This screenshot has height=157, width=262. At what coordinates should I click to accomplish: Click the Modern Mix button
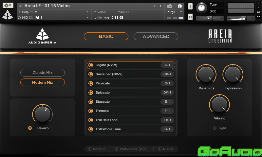pos(43,82)
